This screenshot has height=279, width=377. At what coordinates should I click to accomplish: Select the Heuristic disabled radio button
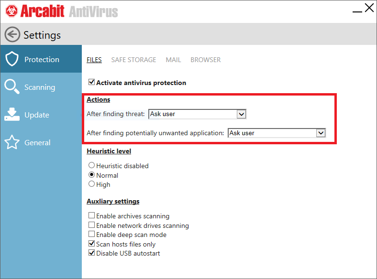pyautogui.click(x=91, y=165)
